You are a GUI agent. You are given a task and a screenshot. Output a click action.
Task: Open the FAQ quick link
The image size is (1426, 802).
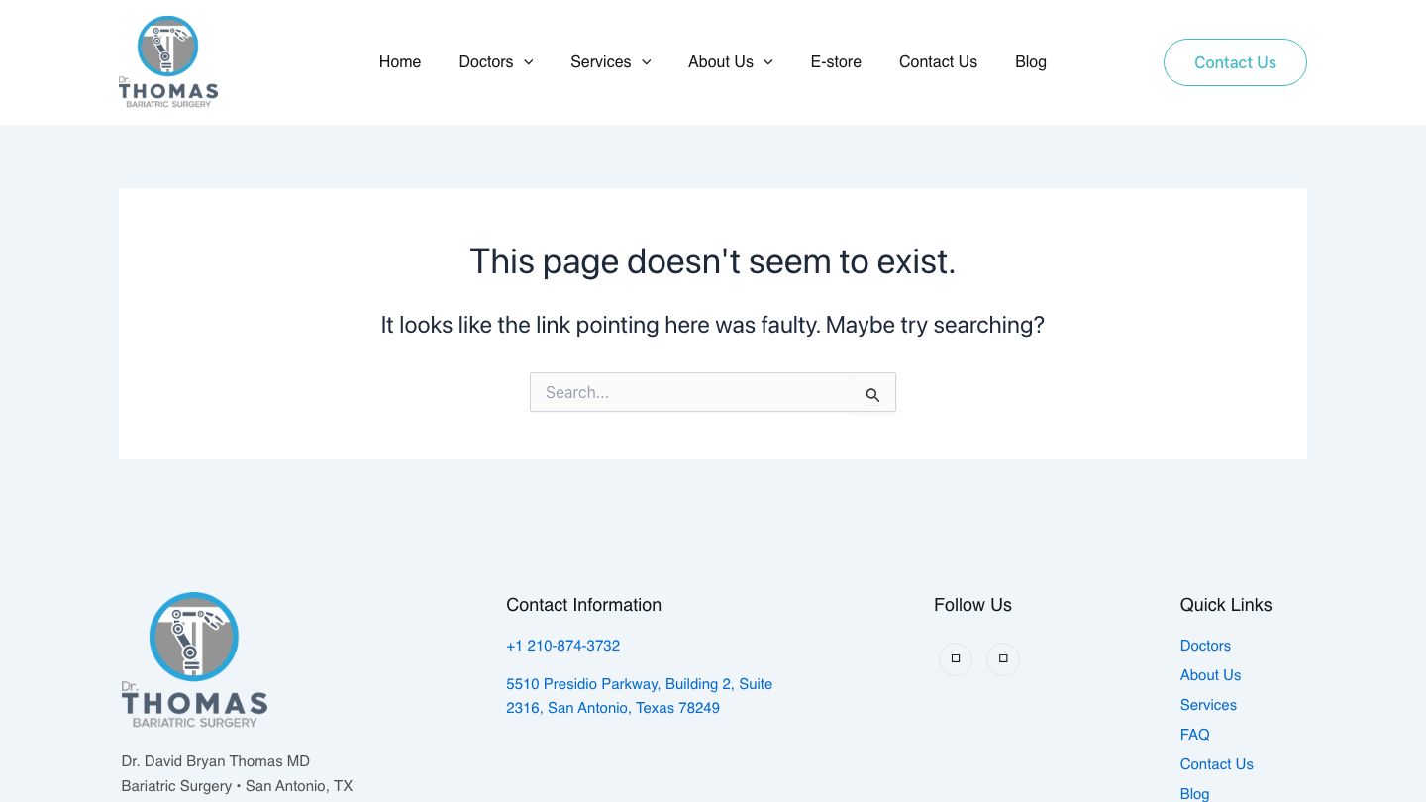pyautogui.click(x=1194, y=735)
